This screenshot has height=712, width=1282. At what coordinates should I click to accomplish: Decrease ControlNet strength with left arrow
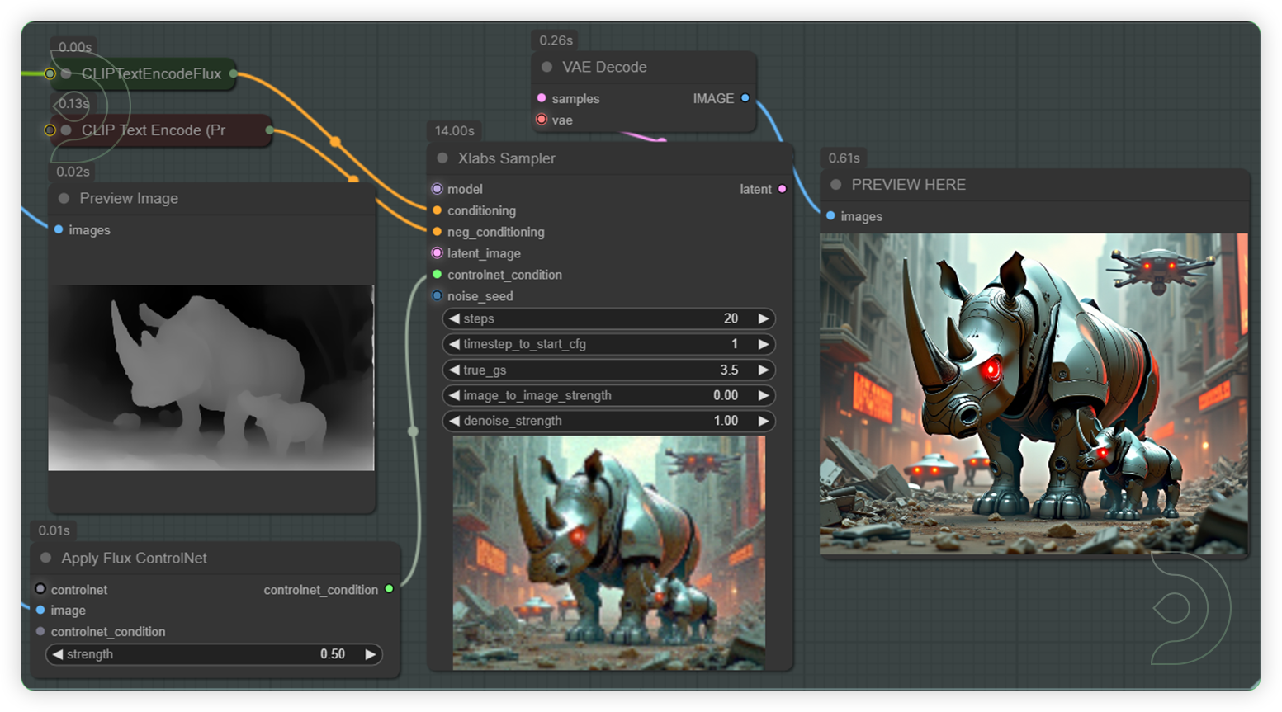point(57,654)
